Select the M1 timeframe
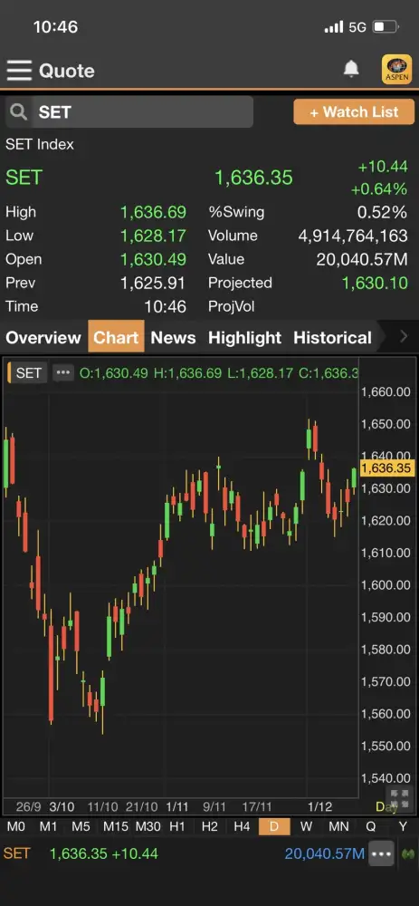The width and height of the screenshot is (419, 906). pos(49,827)
